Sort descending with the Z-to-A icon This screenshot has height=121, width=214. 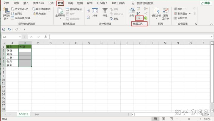(89, 17)
